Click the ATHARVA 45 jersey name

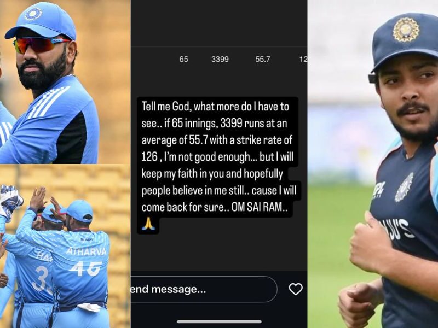(87, 251)
